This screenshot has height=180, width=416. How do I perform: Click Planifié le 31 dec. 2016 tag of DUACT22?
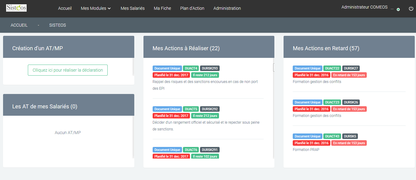coord(311,75)
